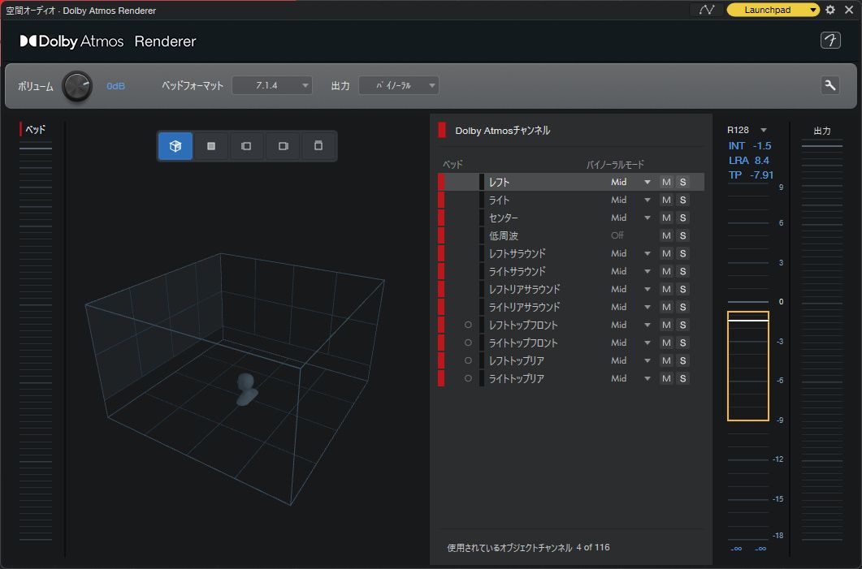Open renderer settings with the wrench icon
862x569 pixels.
pyautogui.click(x=830, y=86)
